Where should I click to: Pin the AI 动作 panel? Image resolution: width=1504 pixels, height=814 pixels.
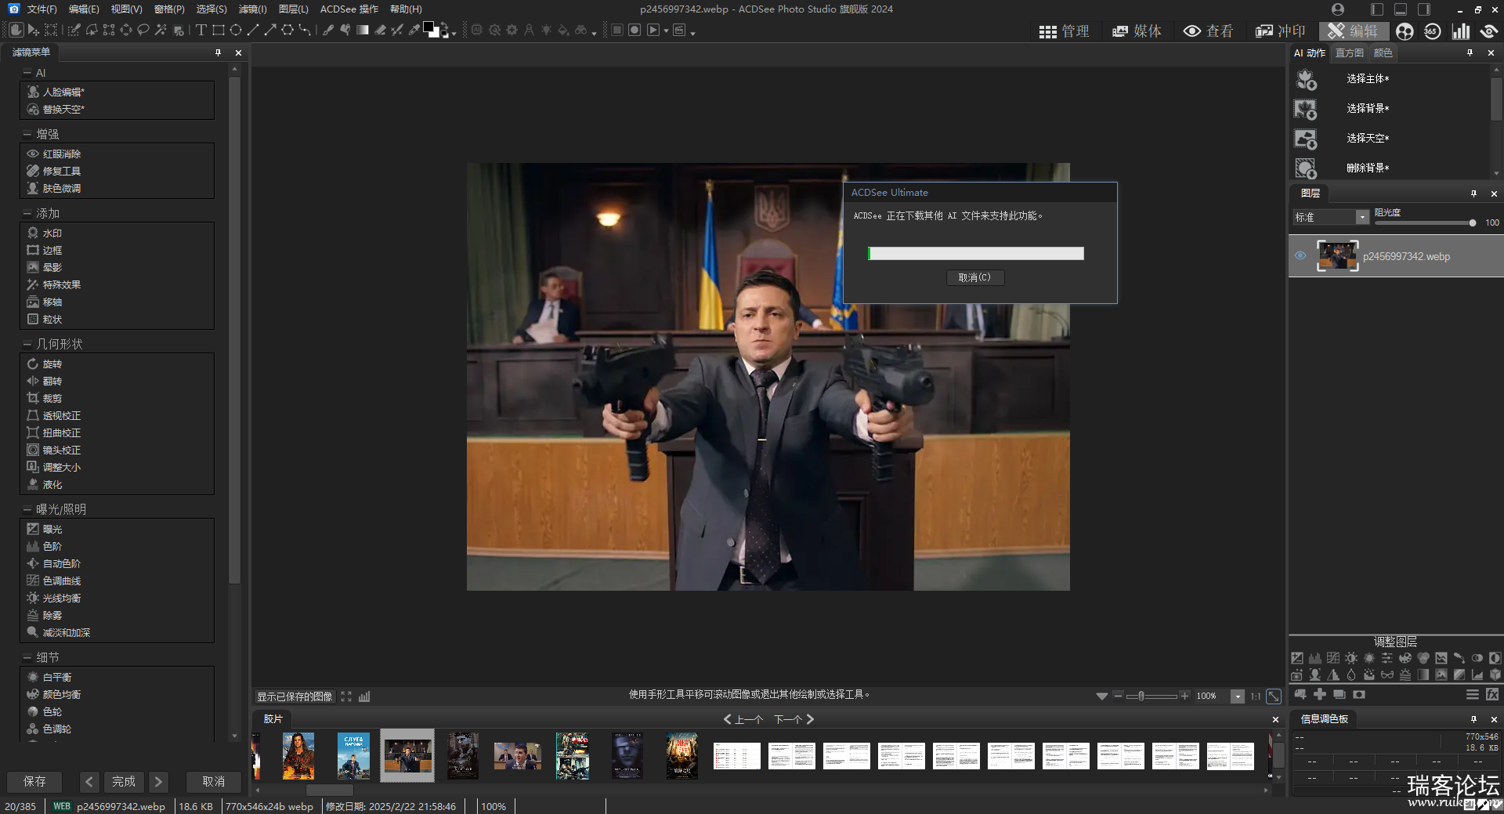1470,52
